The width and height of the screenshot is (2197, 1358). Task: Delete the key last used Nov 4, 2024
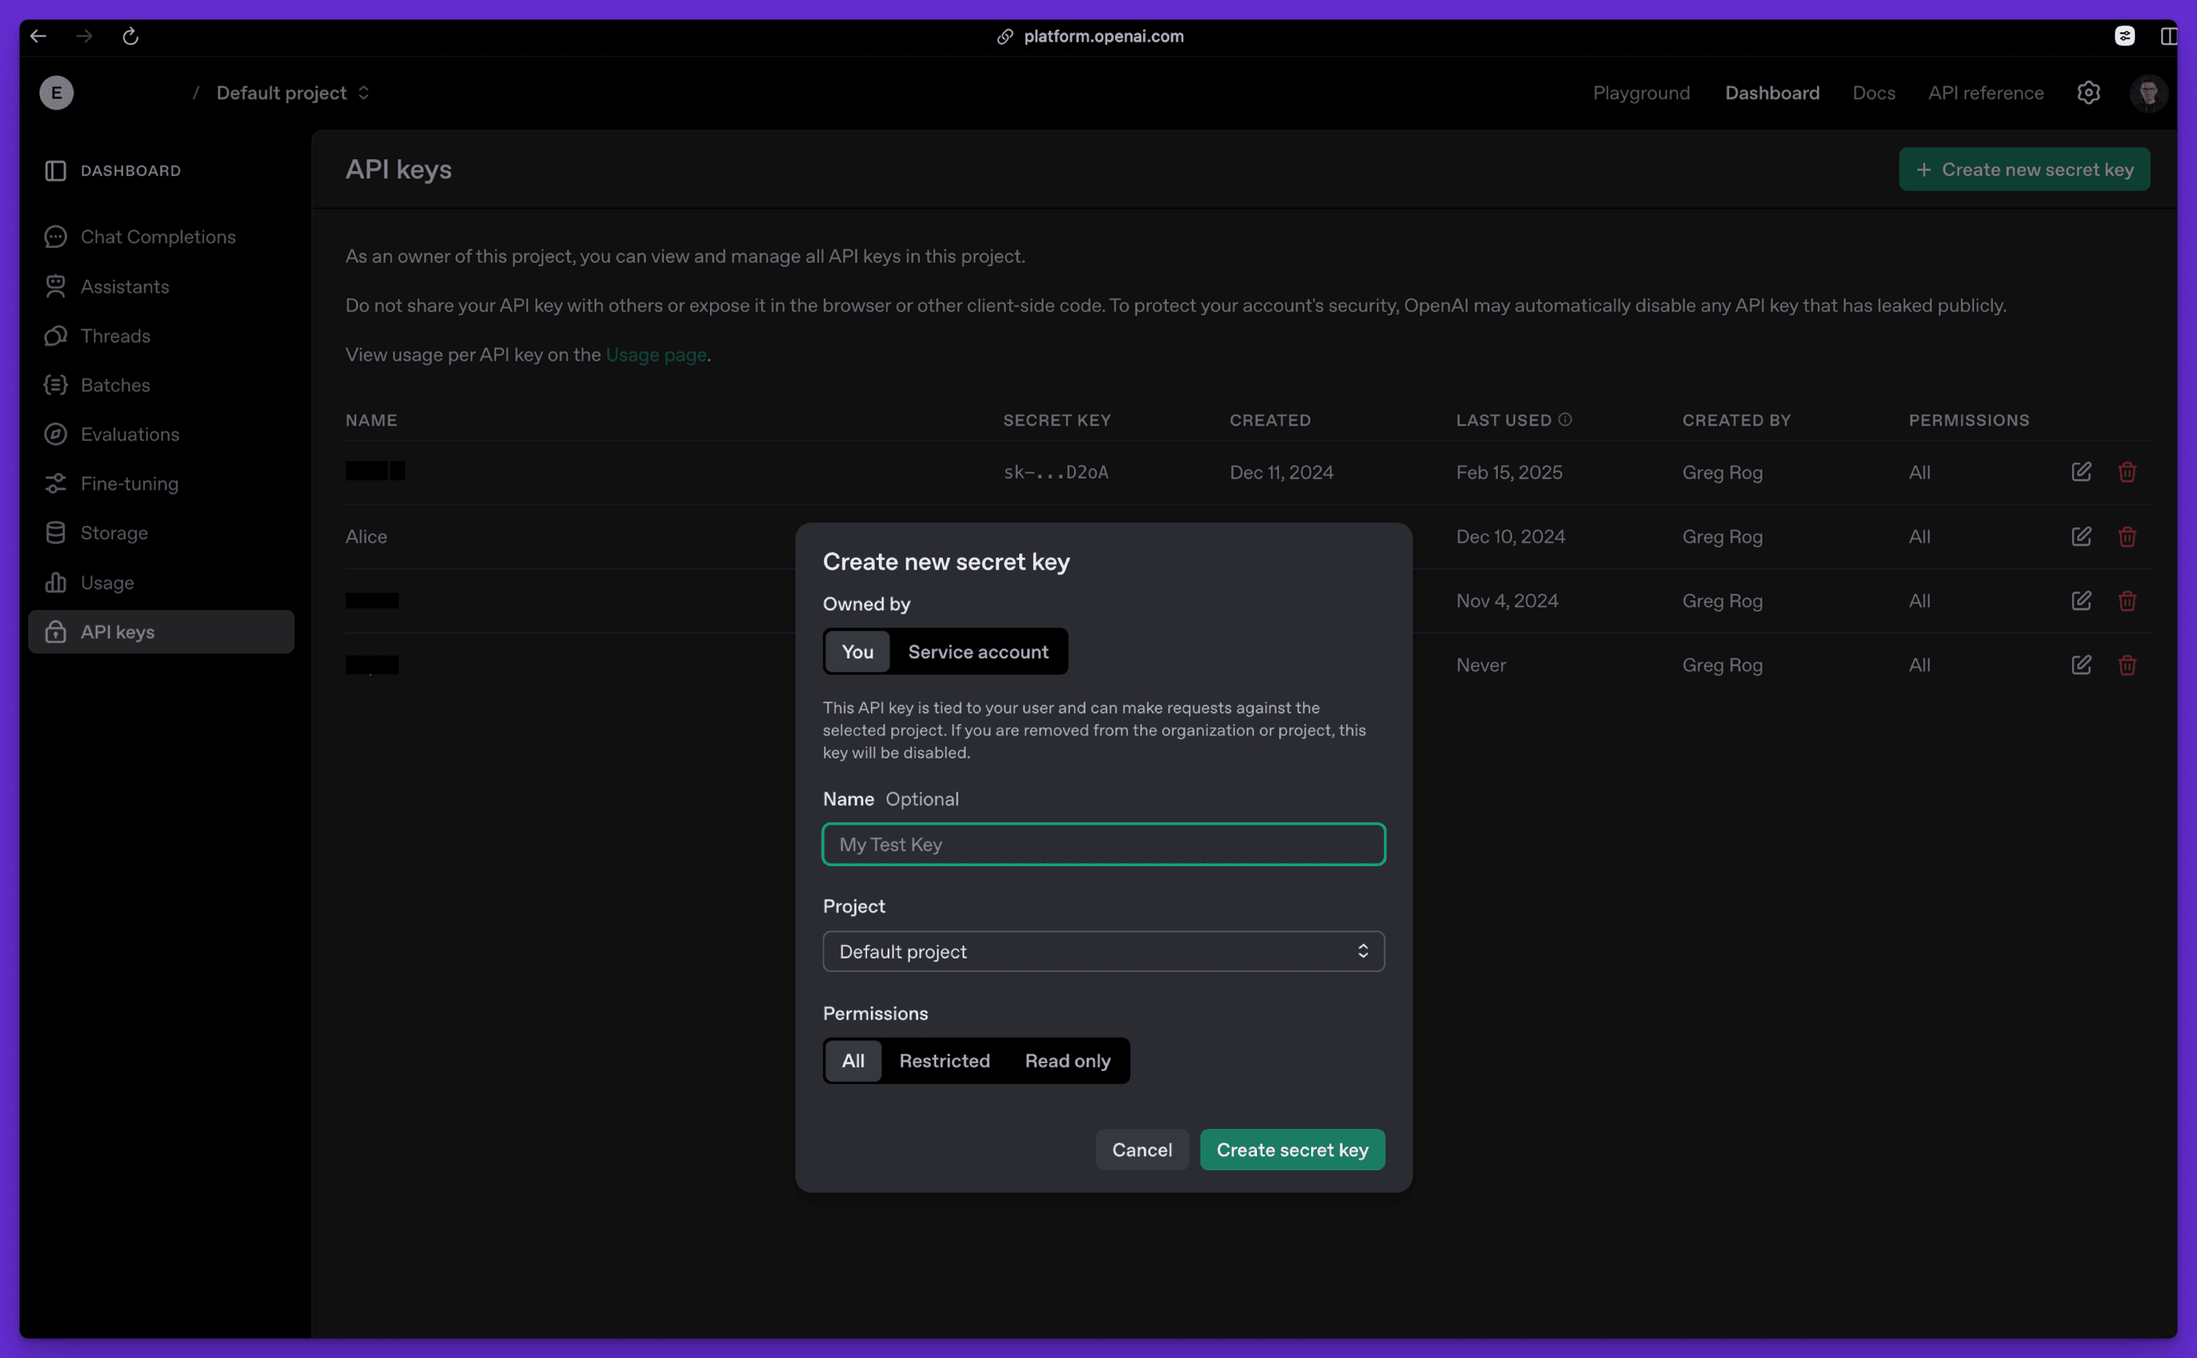pos(2127,600)
